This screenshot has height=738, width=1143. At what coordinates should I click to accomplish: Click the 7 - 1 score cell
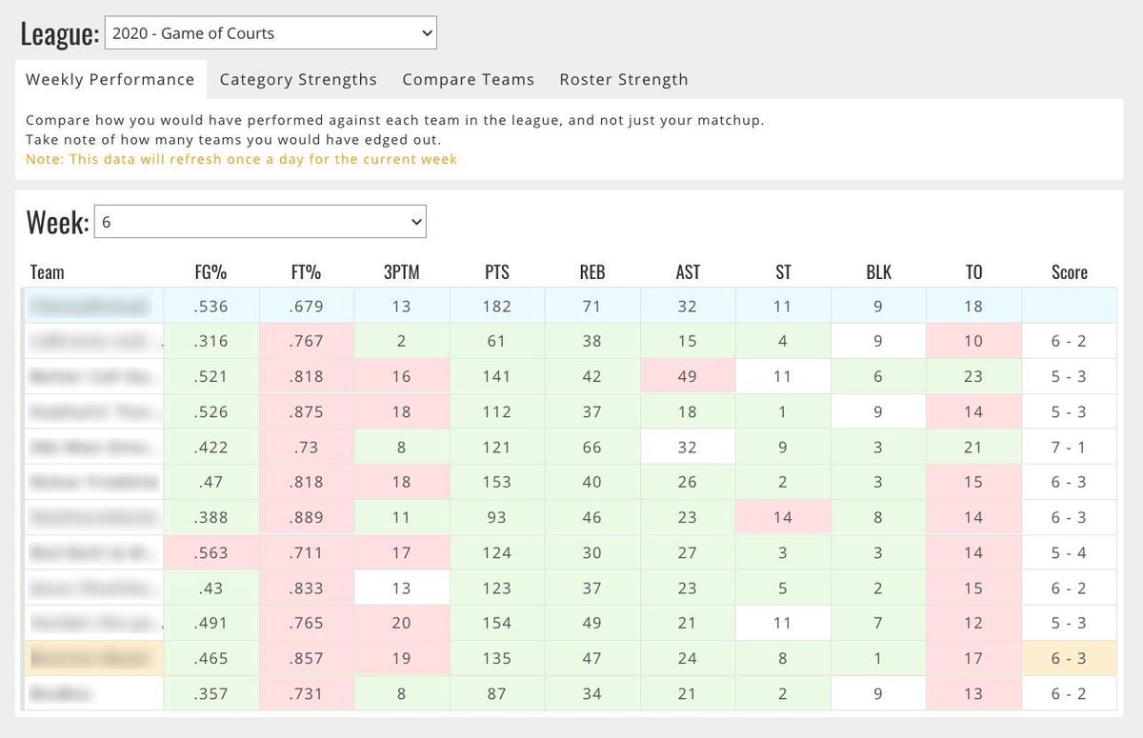point(1069,448)
